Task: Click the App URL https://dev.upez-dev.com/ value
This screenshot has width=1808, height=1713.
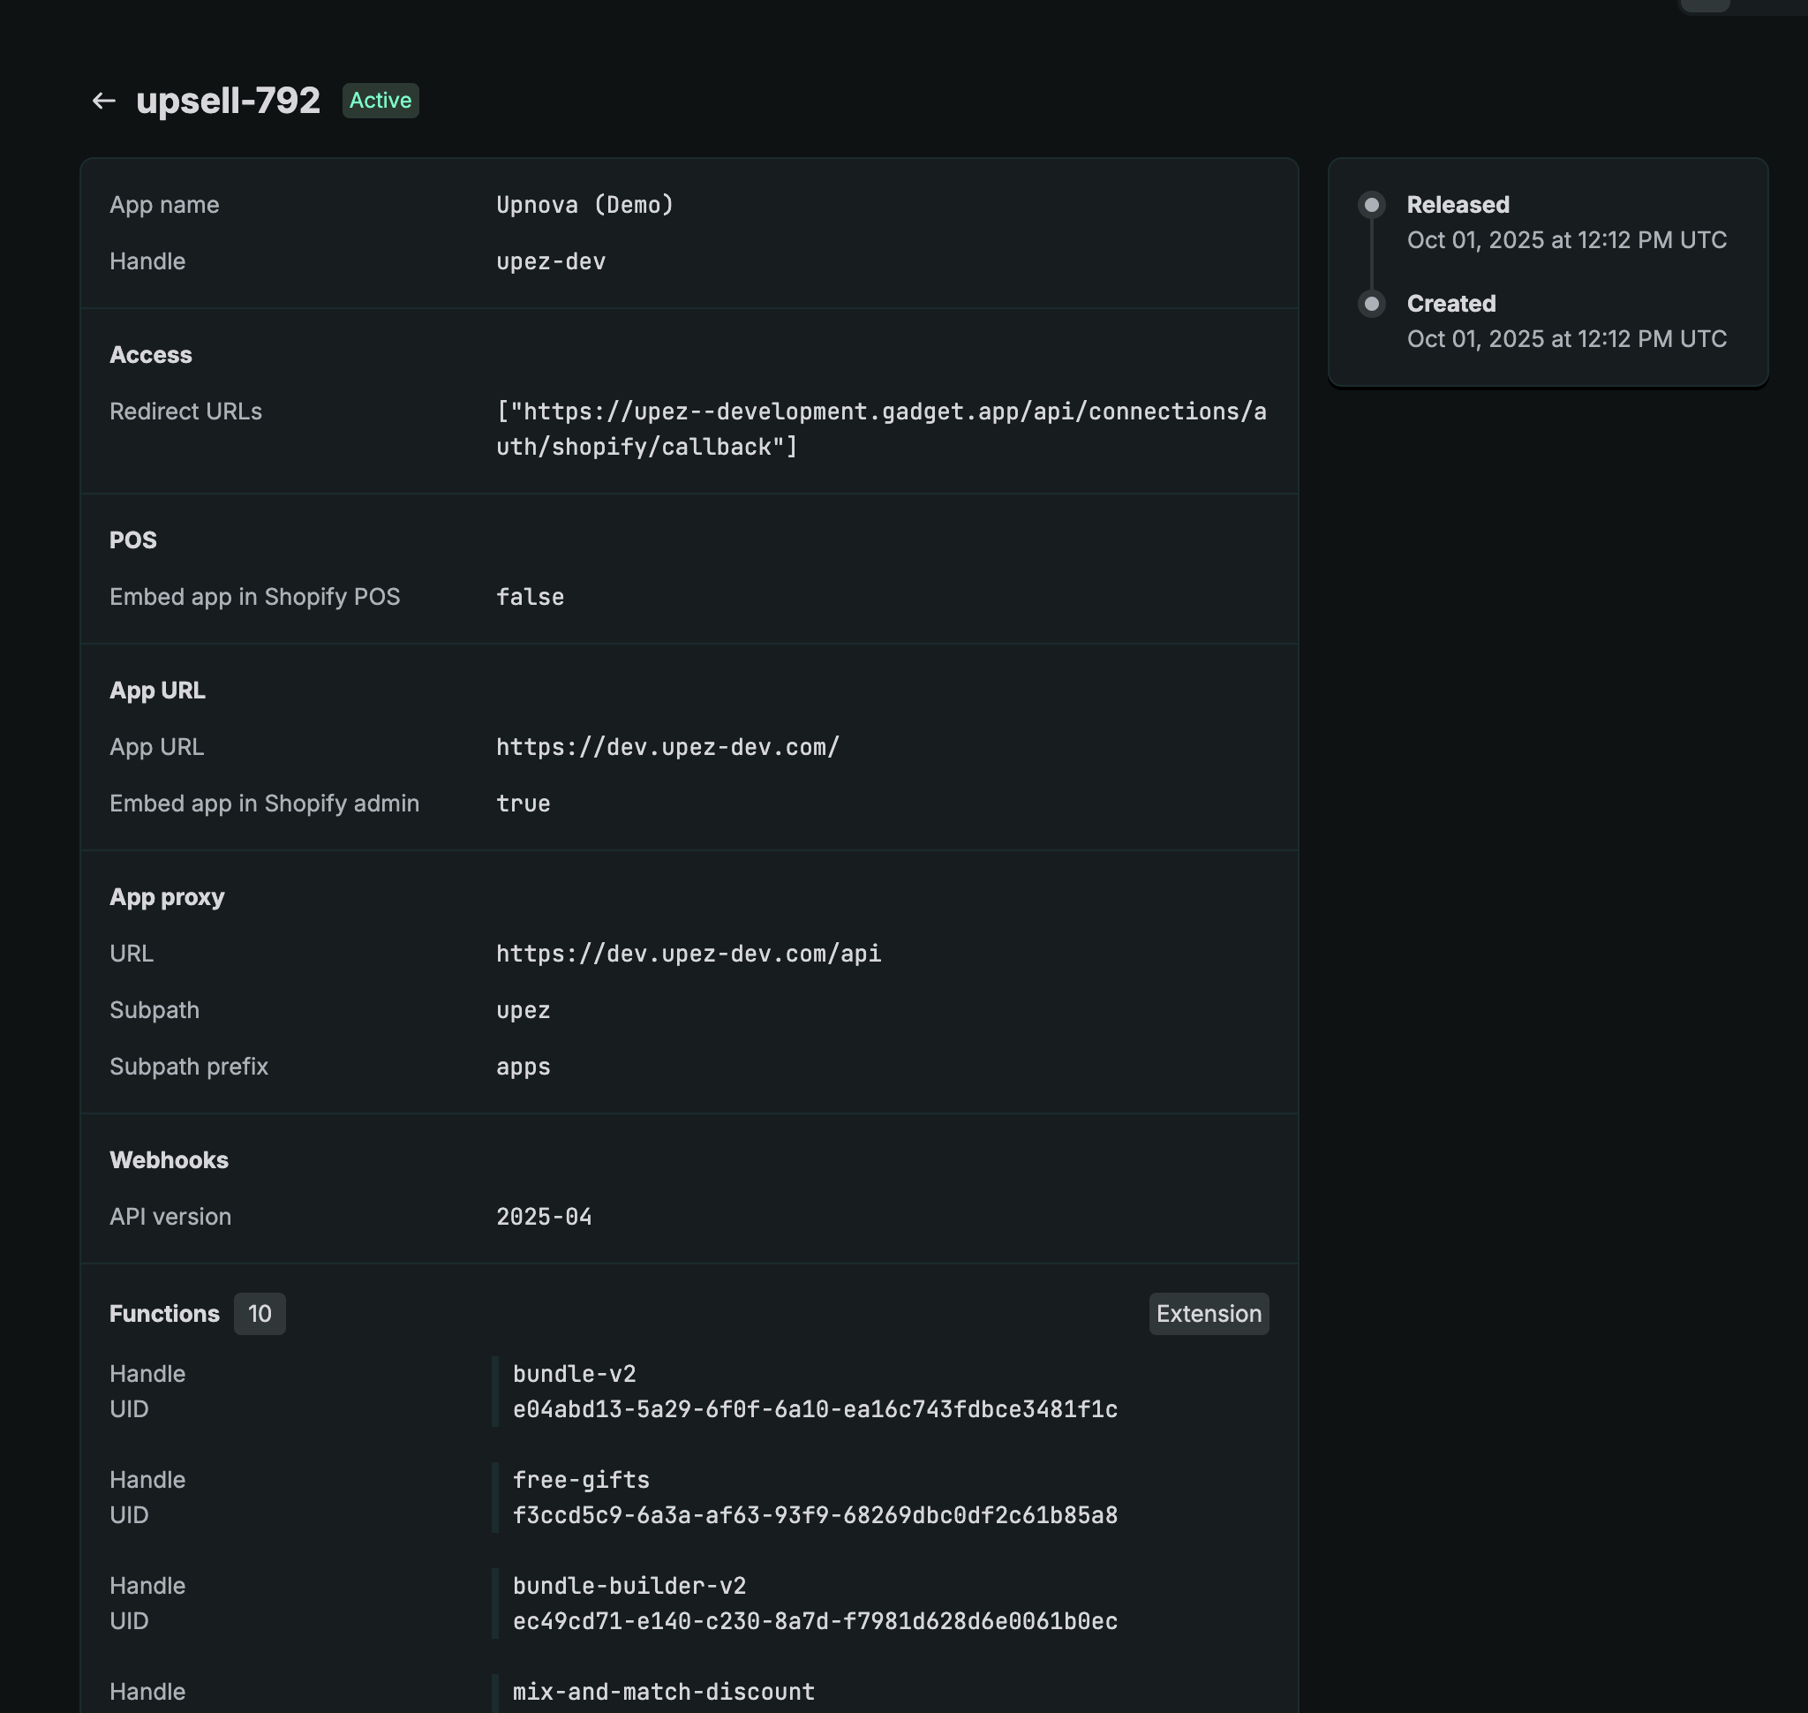Action: point(667,747)
